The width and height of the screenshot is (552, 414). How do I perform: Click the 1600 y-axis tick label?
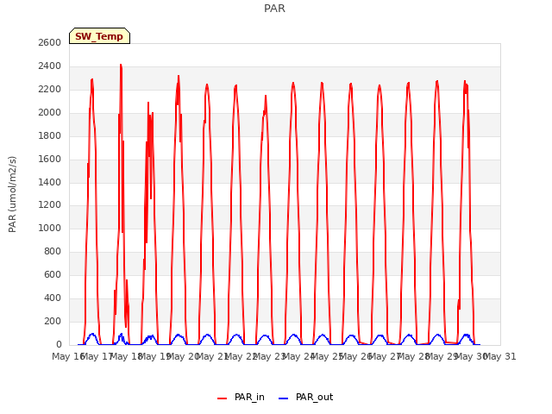(50, 159)
